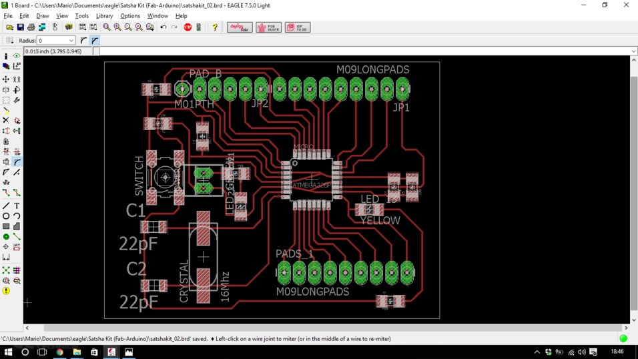Select the Move tool
The width and height of the screenshot is (638, 359).
(x=6, y=79)
